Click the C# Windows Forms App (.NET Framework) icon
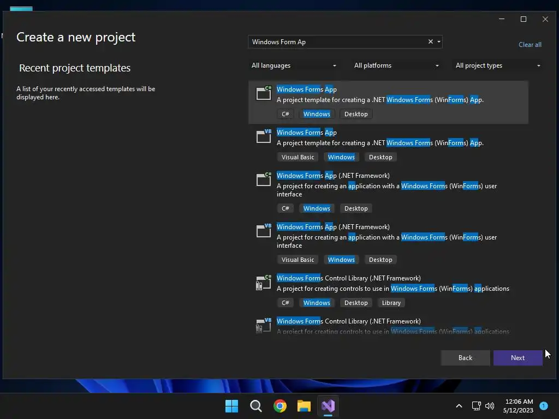The width and height of the screenshot is (559, 419). pos(264,179)
